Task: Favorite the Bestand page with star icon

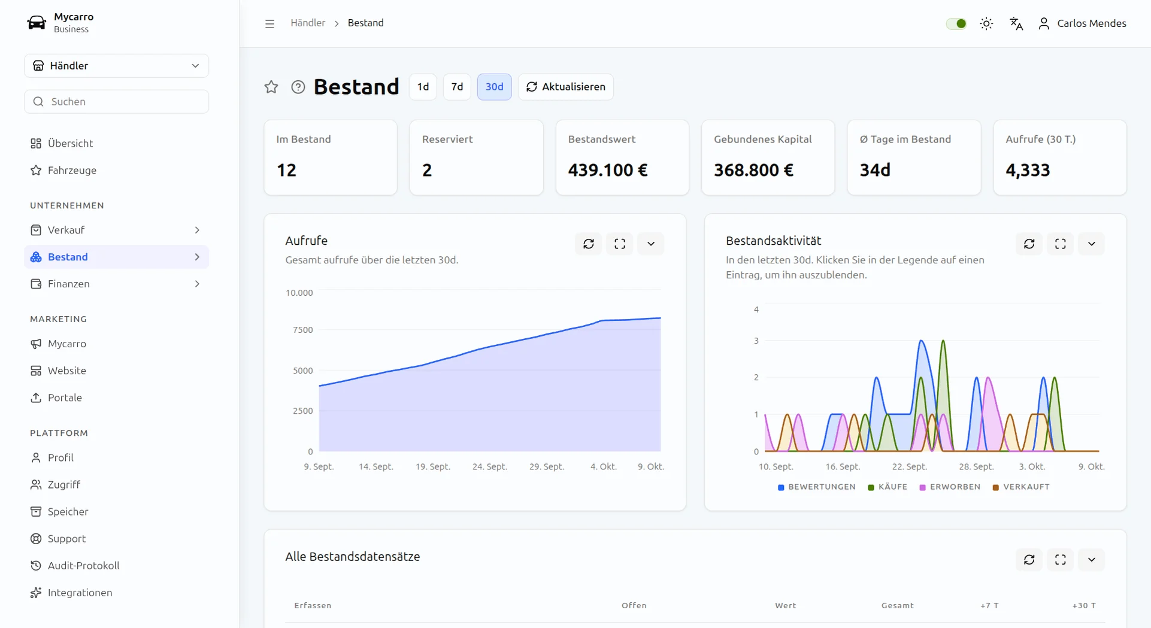Action: [x=271, y=87]
